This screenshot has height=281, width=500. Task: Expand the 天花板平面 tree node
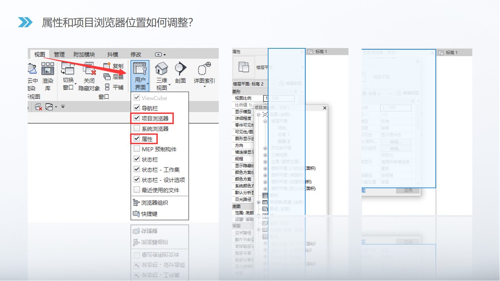point(265,148)
